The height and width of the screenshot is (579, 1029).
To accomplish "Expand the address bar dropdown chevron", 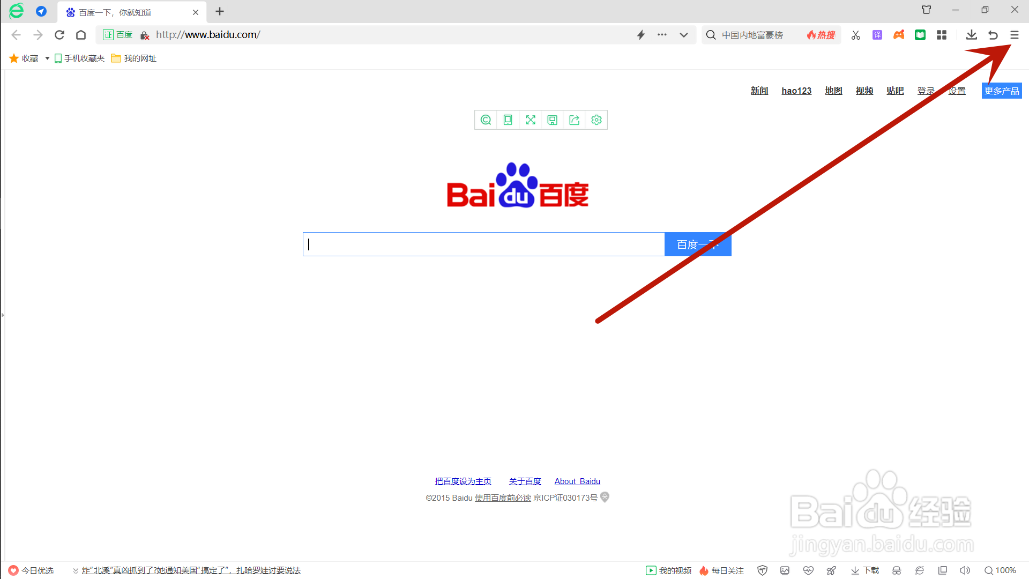I will (684, 35).
